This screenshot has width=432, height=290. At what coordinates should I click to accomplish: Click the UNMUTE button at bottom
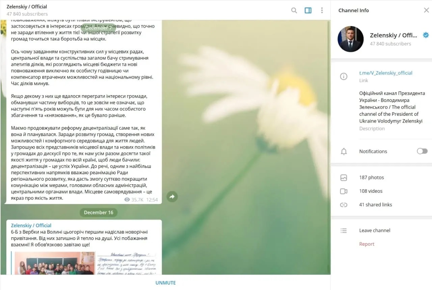(x=165, y=283)
